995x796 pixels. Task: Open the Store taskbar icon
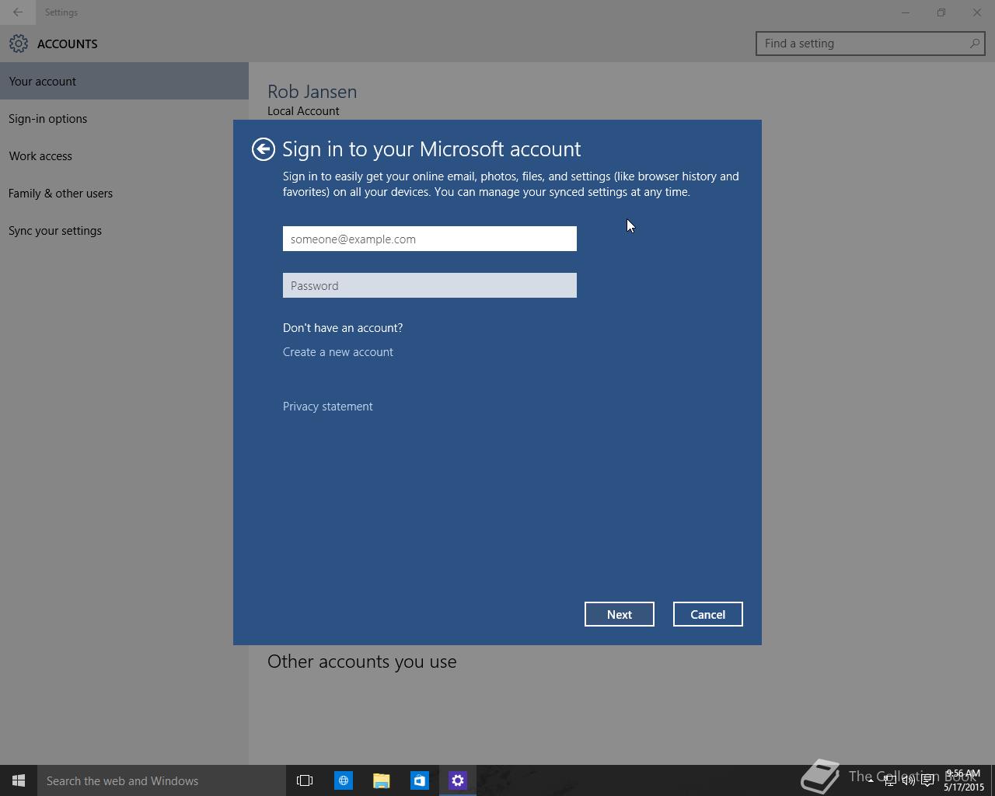[x=419, y=780]
